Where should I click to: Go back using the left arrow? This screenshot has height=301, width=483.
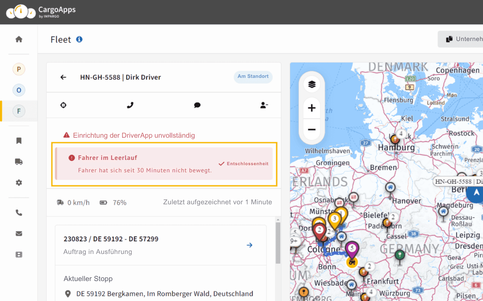(x=63, y=77)
